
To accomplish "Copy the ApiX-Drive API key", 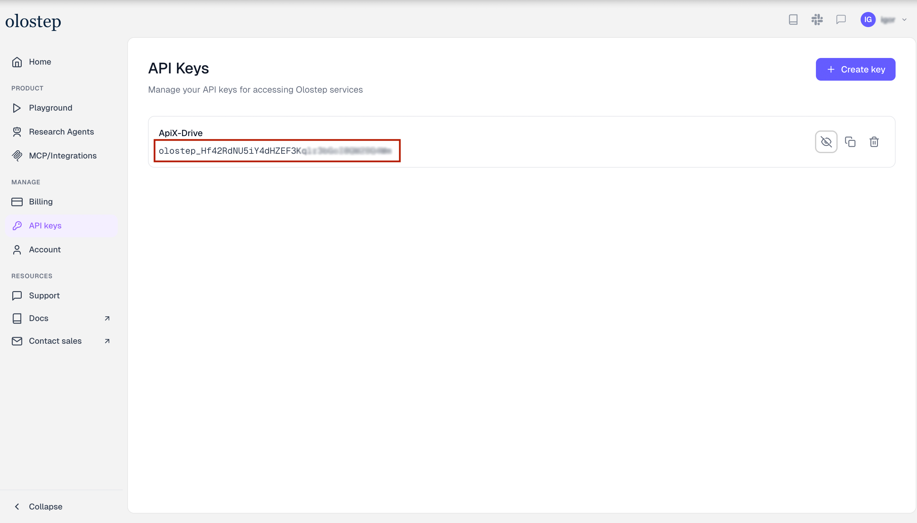I will 851,142.
